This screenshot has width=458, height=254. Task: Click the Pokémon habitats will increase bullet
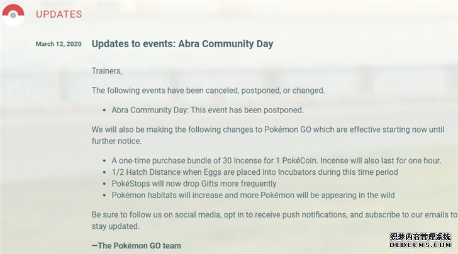coord(254,195)
